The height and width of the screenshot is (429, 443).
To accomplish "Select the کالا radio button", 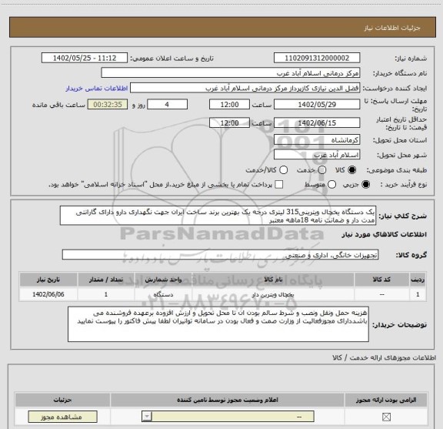I will 352,170.
